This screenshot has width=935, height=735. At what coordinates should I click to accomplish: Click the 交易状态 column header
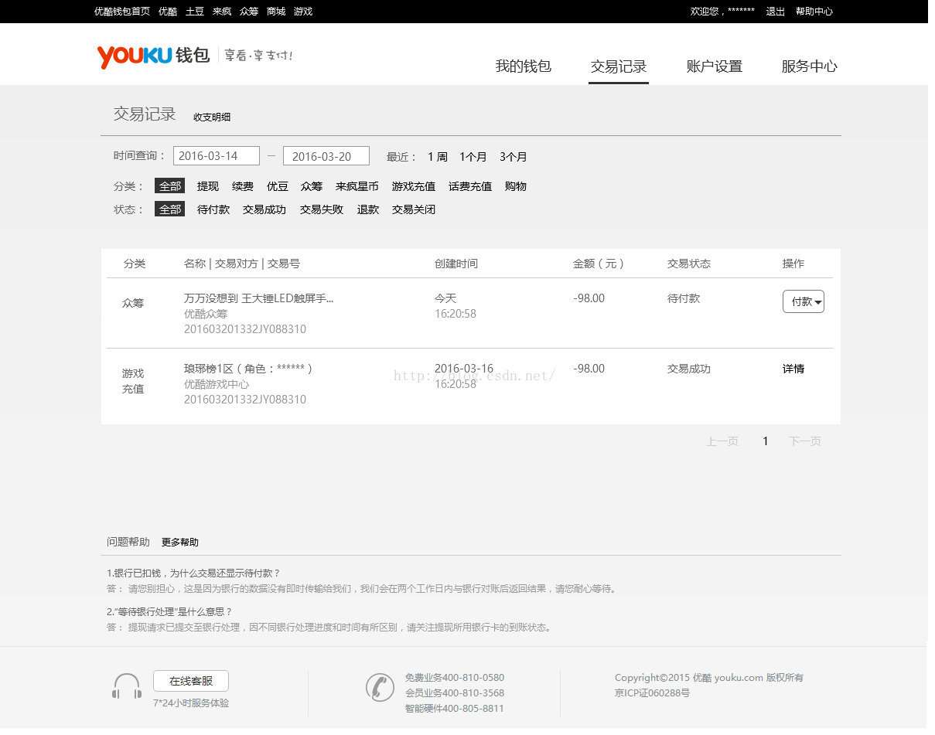[x=689, y=264]
